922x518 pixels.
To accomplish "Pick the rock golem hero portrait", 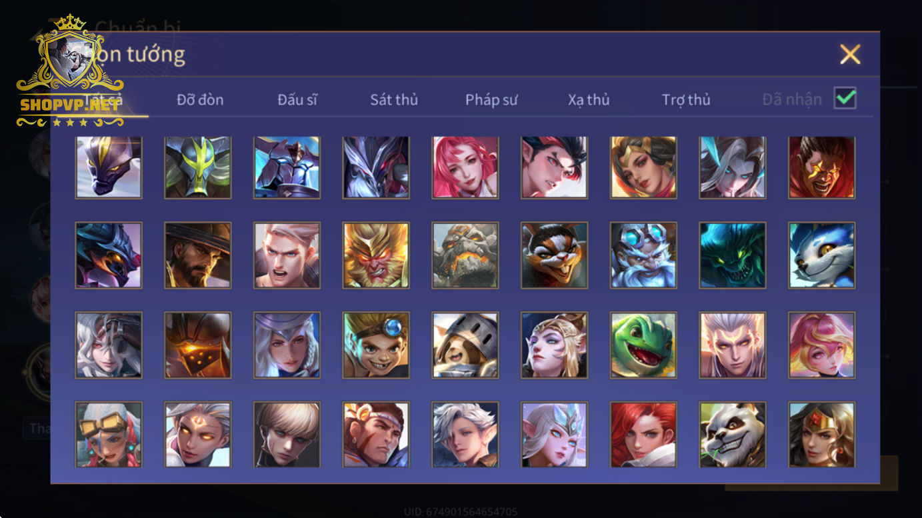I will (x=465, y=255).
